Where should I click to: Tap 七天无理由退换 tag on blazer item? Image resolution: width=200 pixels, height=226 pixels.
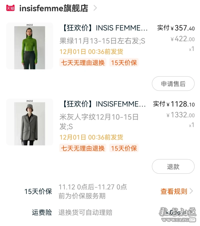(83, 148)
